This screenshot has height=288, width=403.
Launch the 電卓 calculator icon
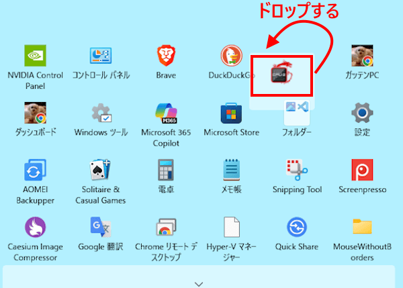click(x=166, y=170)
